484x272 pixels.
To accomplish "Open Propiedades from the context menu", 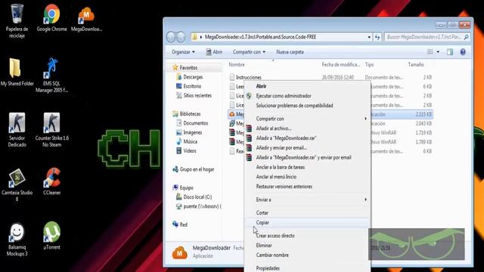I will click(x=309, y=268).
